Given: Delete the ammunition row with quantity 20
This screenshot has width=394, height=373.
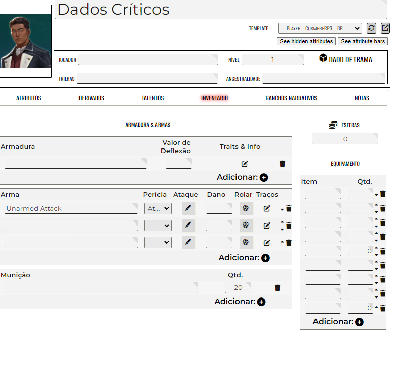Looking at the screenshot, I should click(277, 288).
